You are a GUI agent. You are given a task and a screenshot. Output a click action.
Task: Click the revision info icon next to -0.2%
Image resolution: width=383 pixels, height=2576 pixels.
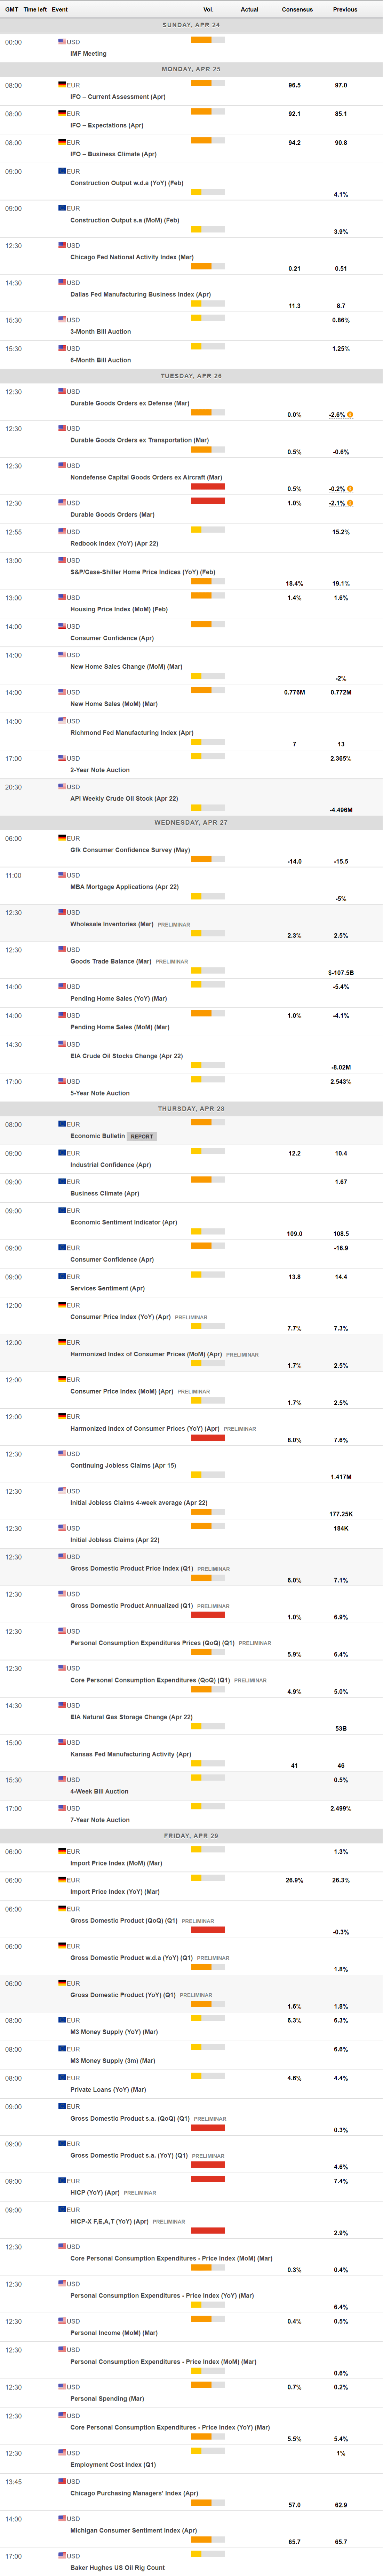click(x=350, y=489)
